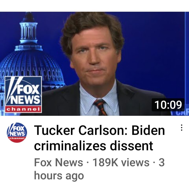Click the partial 'CAR' text at thumbnail corner
Image resolution: width=189 pixels, height=188 pixels.
click(182, 113)
